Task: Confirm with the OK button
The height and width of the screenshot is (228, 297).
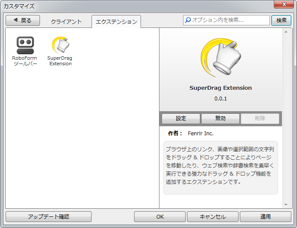Action: (160, 216)
